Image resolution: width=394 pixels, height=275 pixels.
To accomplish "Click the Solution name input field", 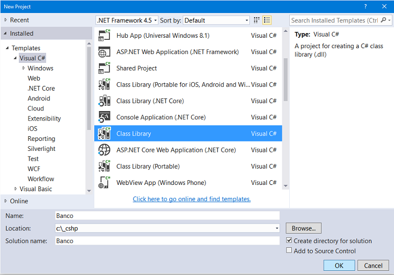I will click(x=167, y=241).
